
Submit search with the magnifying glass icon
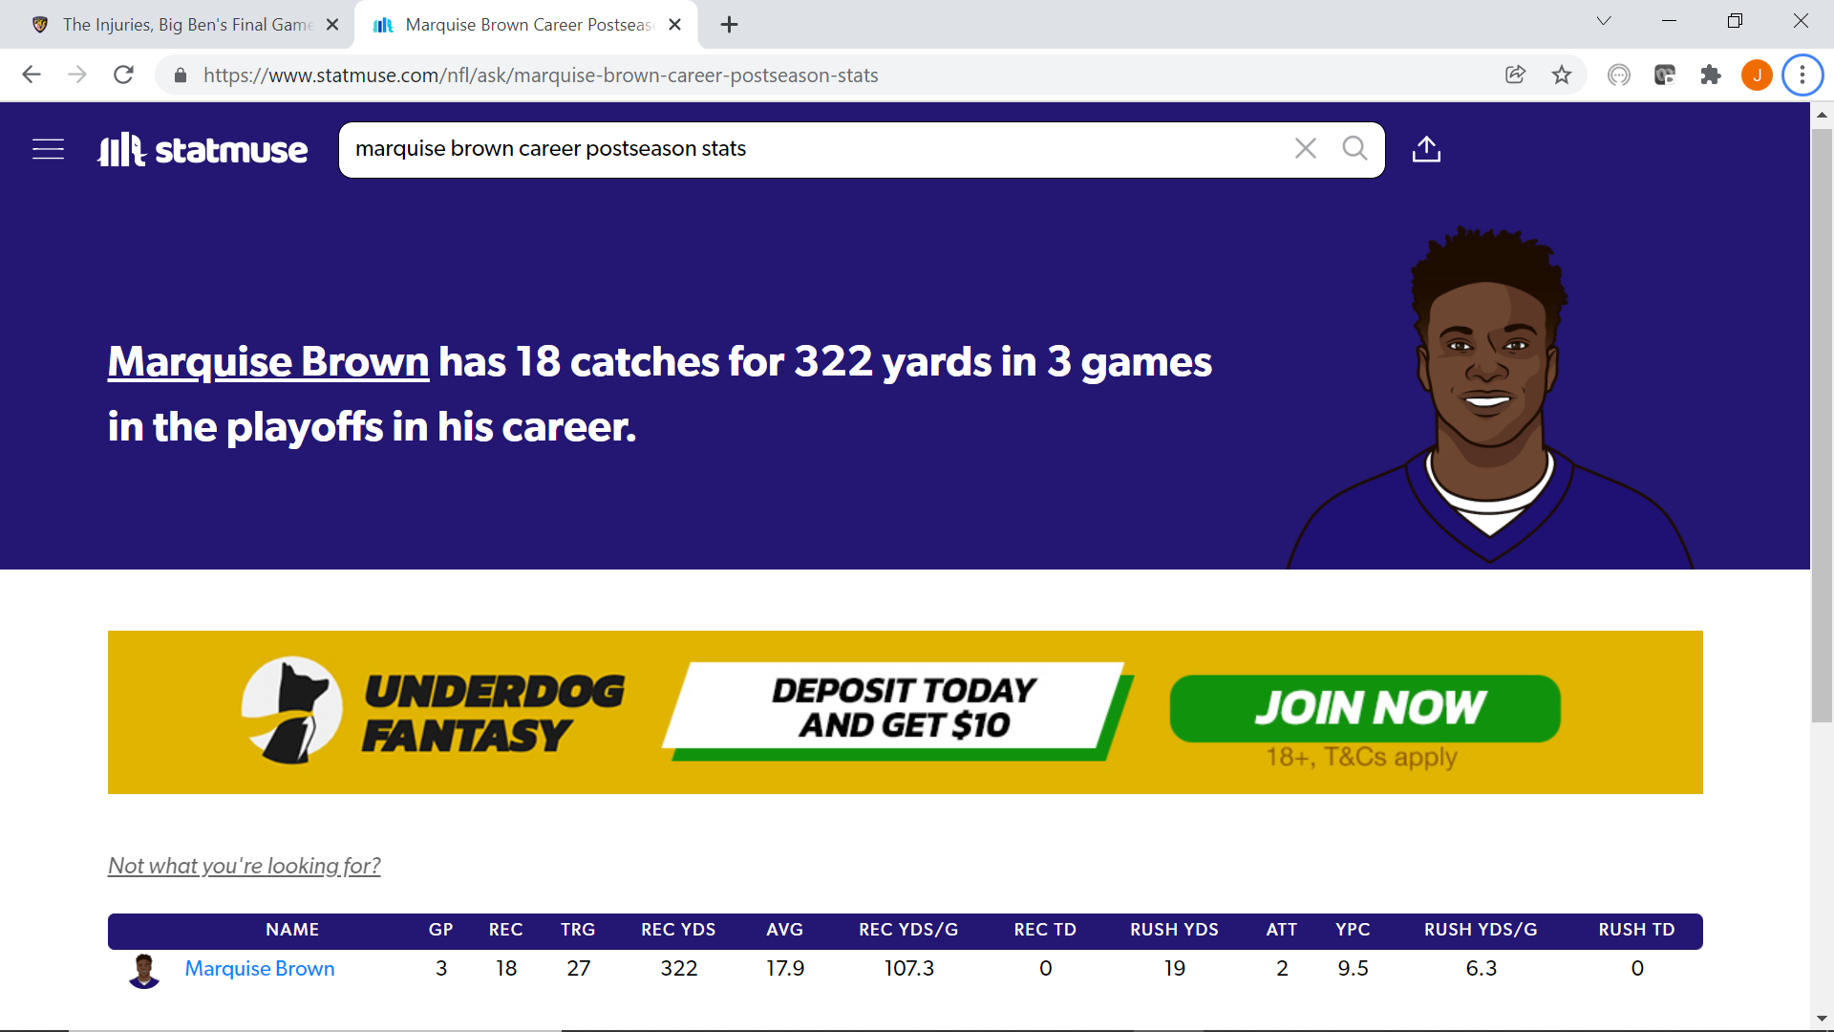[x=1354, y=148]
